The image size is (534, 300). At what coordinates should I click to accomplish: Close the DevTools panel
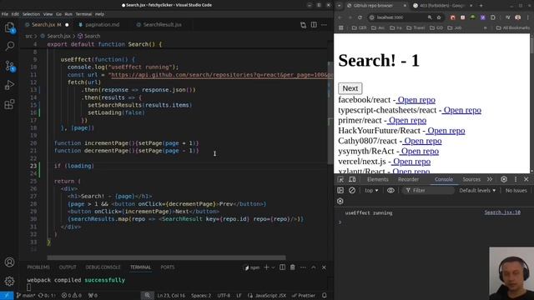[526, 179]
